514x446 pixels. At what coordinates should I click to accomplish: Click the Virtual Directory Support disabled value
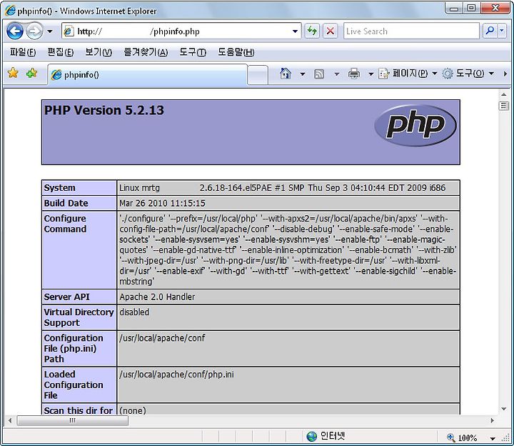(134, 312)
